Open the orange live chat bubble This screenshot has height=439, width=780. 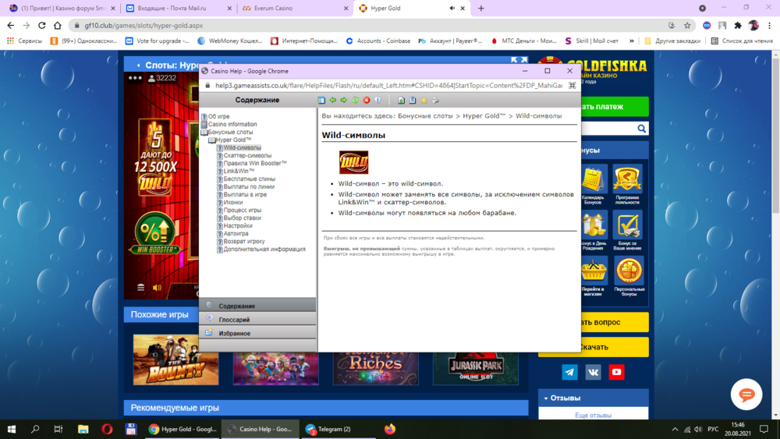(746, 395)
